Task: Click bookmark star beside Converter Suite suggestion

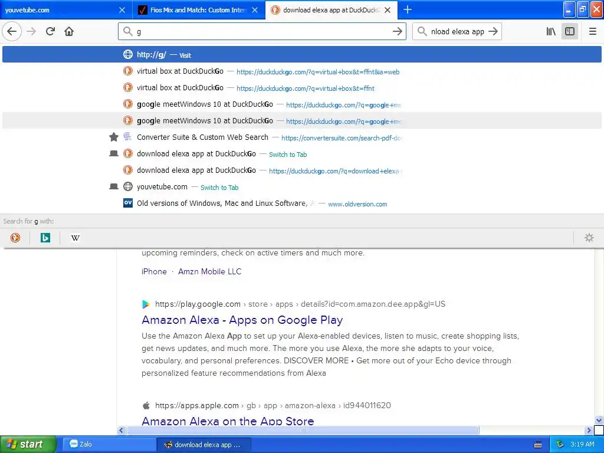Action: (x=114, y=137)
